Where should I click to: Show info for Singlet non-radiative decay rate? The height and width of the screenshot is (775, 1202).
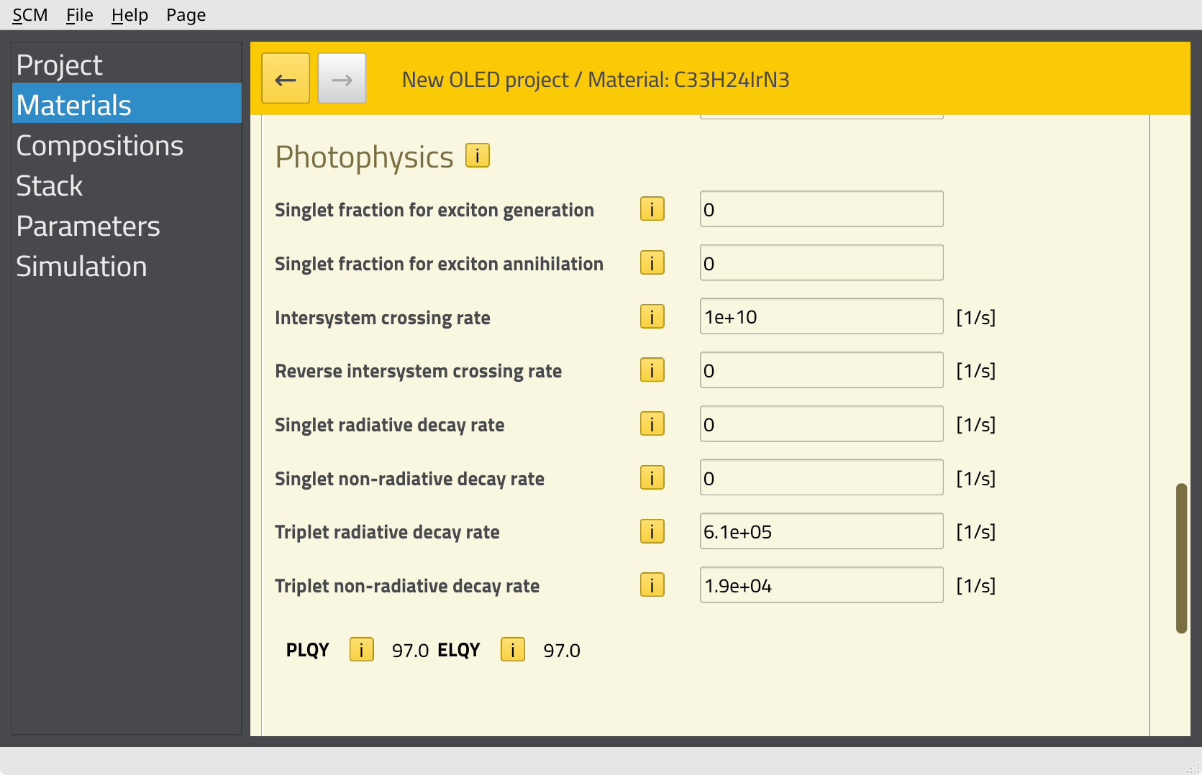click(652, 478)
